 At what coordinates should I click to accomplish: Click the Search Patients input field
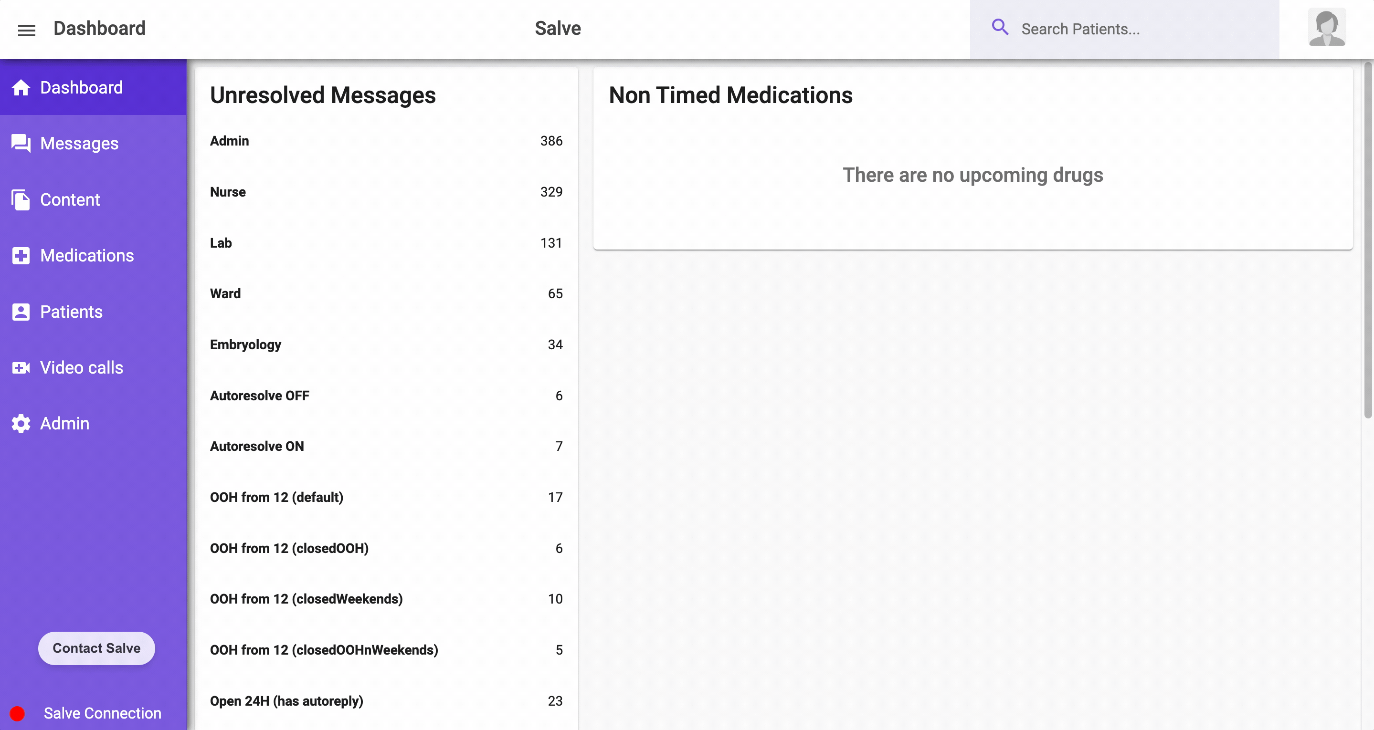(1141, 29)
